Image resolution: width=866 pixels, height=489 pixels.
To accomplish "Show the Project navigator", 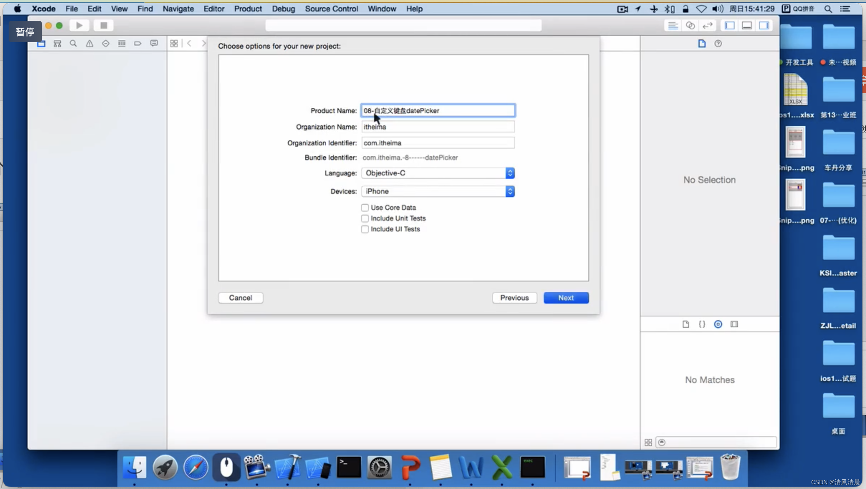I will coord(41,44).
